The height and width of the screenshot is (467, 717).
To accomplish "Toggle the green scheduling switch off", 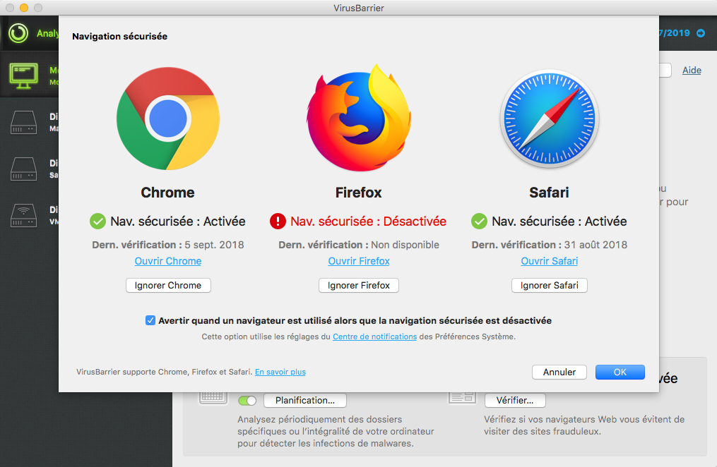I will point(247,401).
